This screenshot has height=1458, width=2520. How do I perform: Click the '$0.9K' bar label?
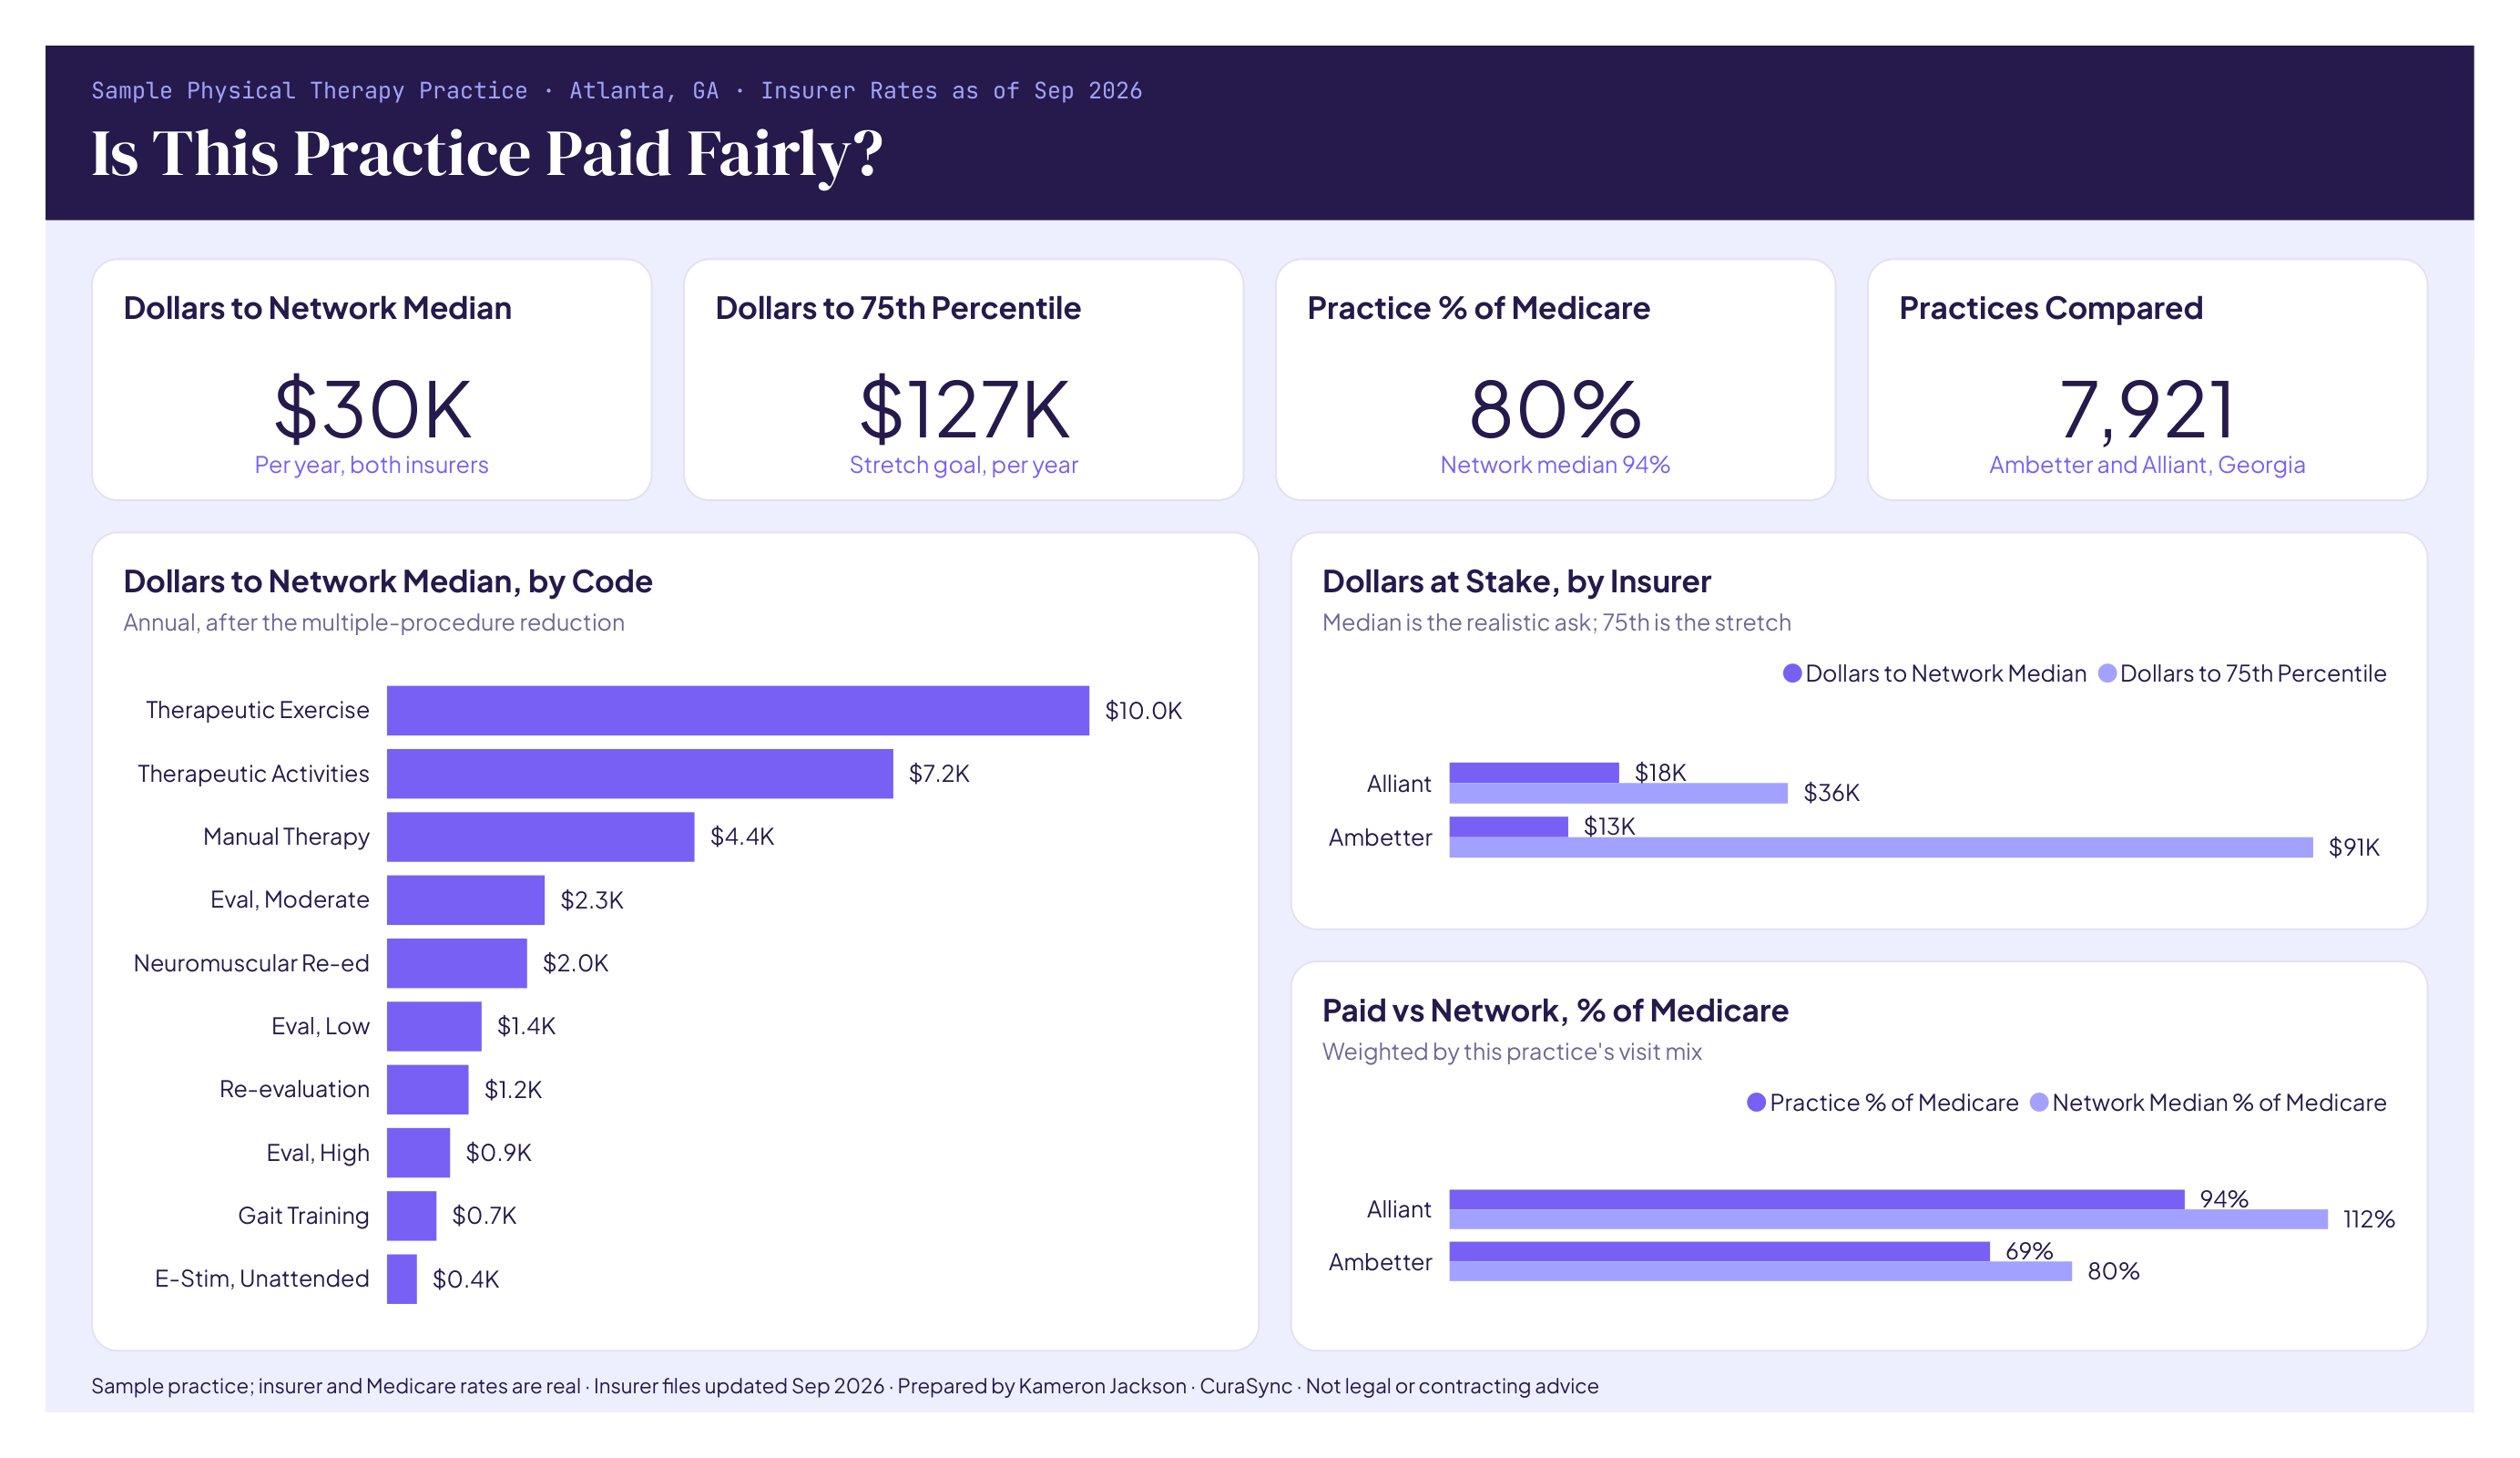[498, 1153]
